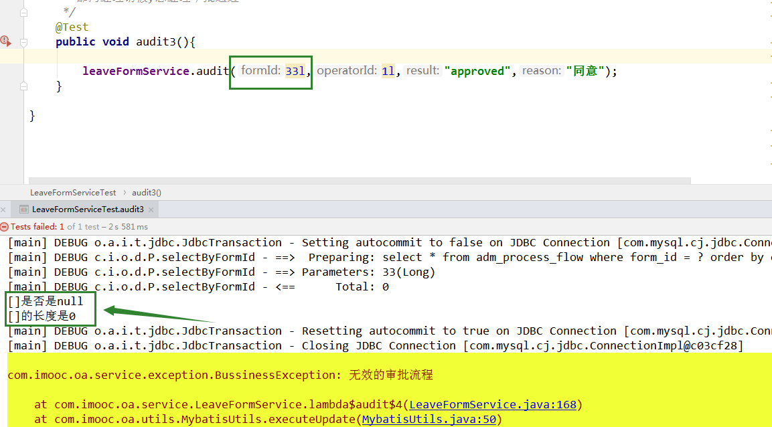This screenshot has height=427, width=772.
Task: Click the 'Setting autocommit to false' log line
Action: tap(390, 242)
